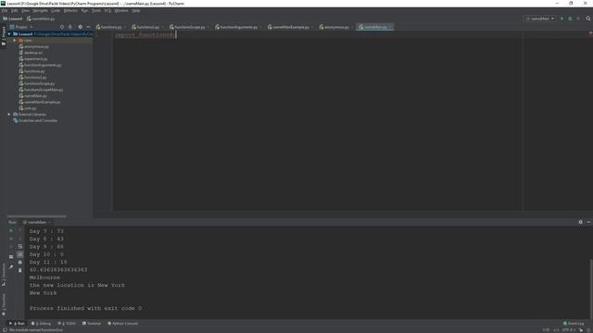This screenshot has width=593, height=333.
Task: Pin the Run tab
Action: click(11, 267)
